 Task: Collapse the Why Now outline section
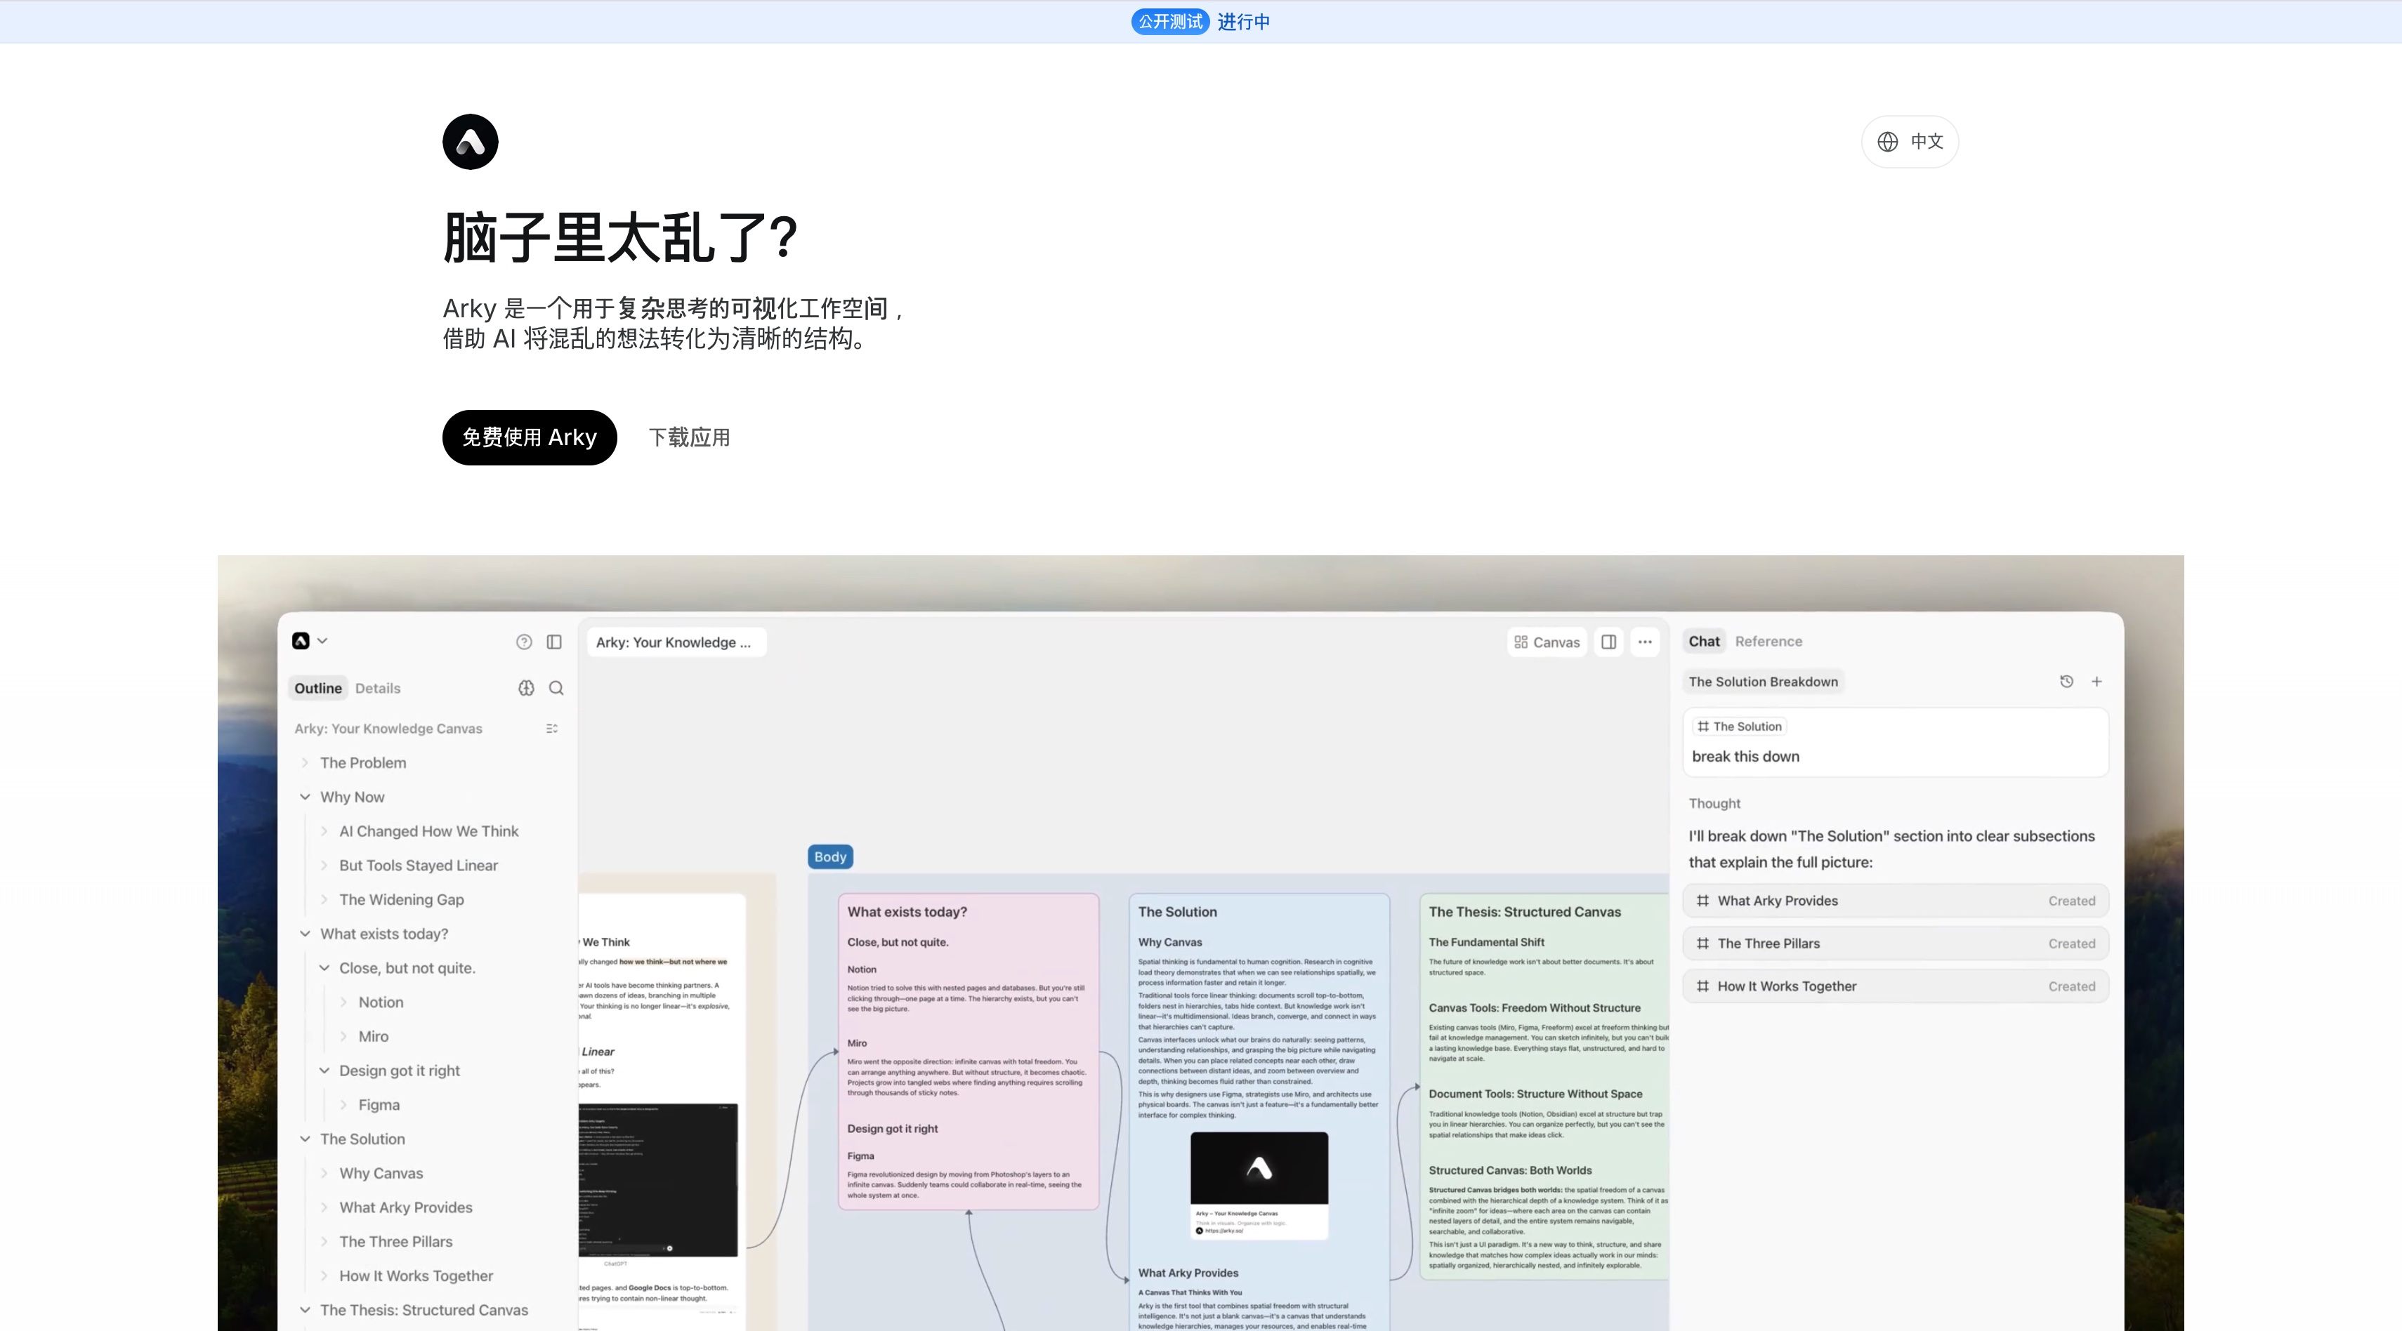click(x=306, y=797)
